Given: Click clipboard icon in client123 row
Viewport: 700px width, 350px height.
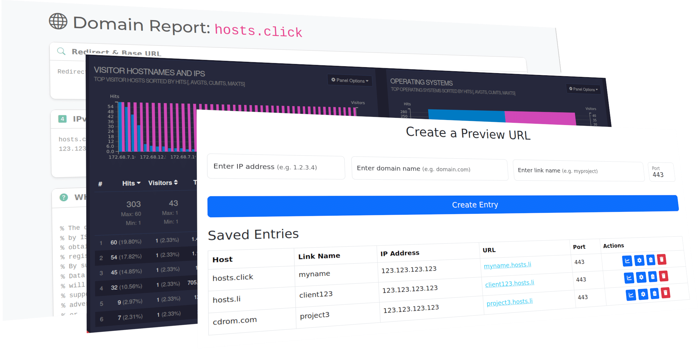Looking at the screenshot, I should tap(652, 277).
